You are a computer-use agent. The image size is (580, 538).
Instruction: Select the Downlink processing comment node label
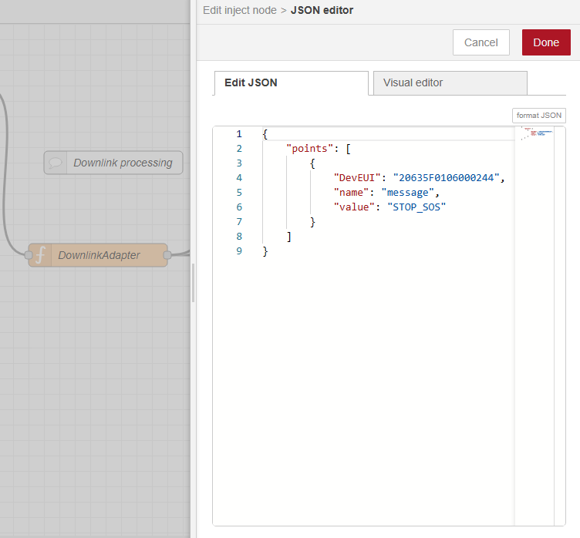[x=123, y=163]
